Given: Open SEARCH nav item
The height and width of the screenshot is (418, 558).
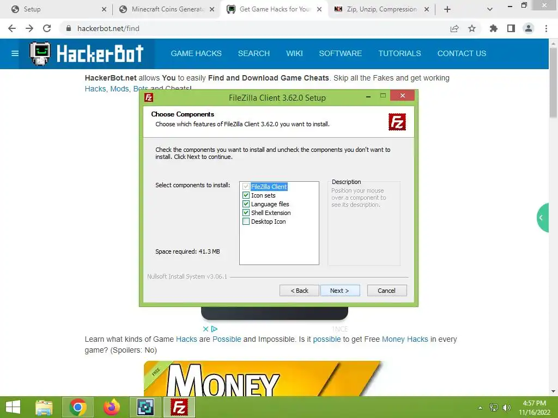Looking at the screenshot, I should (254, 54).
